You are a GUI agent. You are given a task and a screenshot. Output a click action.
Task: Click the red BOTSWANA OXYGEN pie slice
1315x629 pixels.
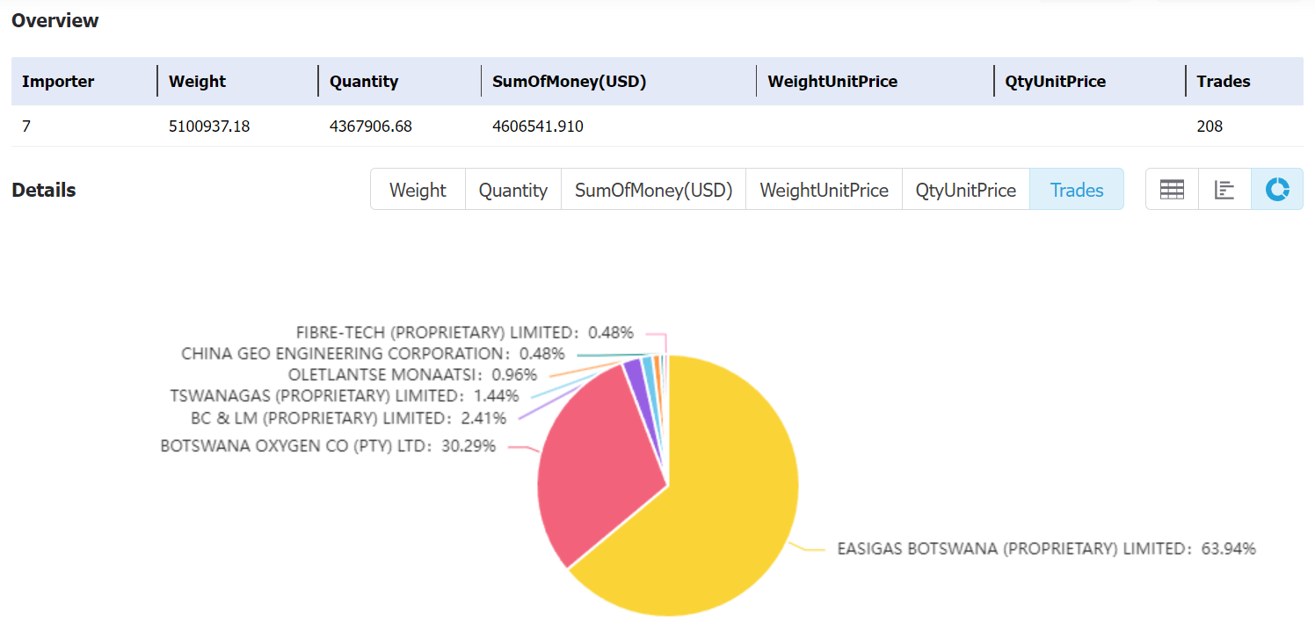click(598, 466)
